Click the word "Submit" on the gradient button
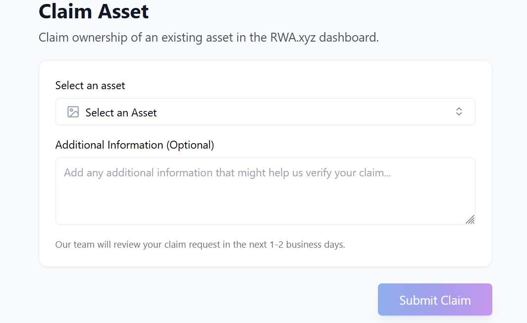 pos(418,300)
